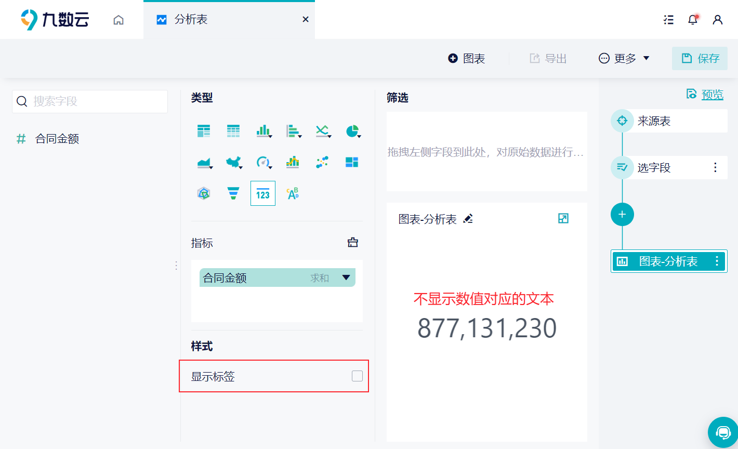Select the word cloud chart icon
This screenshot has width=738, height=449.
293,193
